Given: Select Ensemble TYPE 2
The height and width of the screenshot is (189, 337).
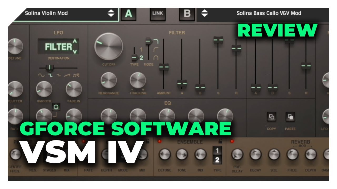Looking at the screenshot, I should (217, 160).
